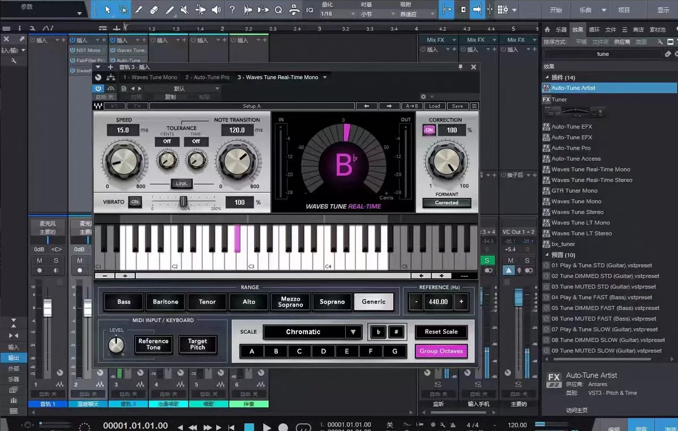Toggle plugin power (bypass) button
Viewport: 678px width, 431px height.
click(x=98, y=88)
